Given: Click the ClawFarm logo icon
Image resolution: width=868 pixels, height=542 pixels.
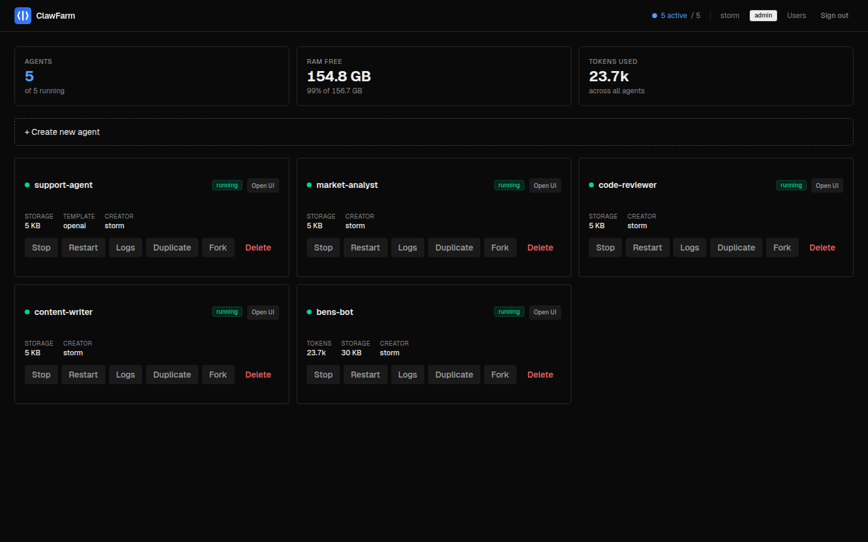Looking at the screenshot, I should [23, 16].
